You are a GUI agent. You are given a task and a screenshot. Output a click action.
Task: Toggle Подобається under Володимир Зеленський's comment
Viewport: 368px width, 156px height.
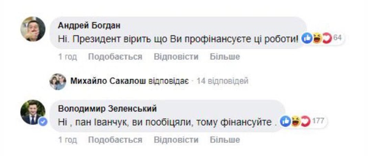pyautogui.click(x=115, y=140)
